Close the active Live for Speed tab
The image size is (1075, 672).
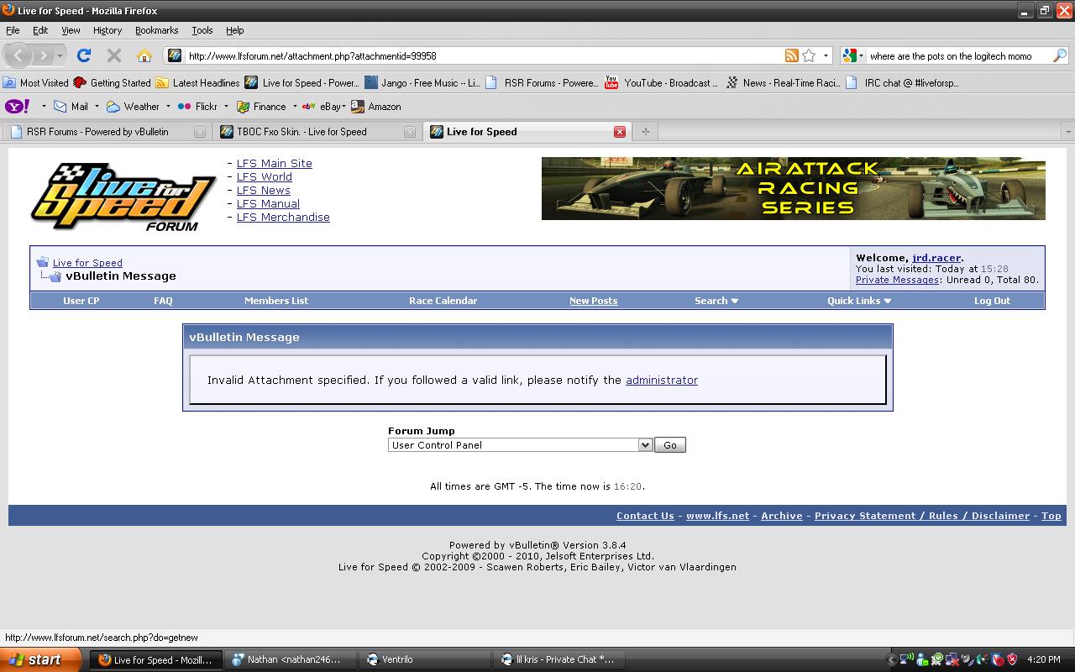click(x=620, y=132)
